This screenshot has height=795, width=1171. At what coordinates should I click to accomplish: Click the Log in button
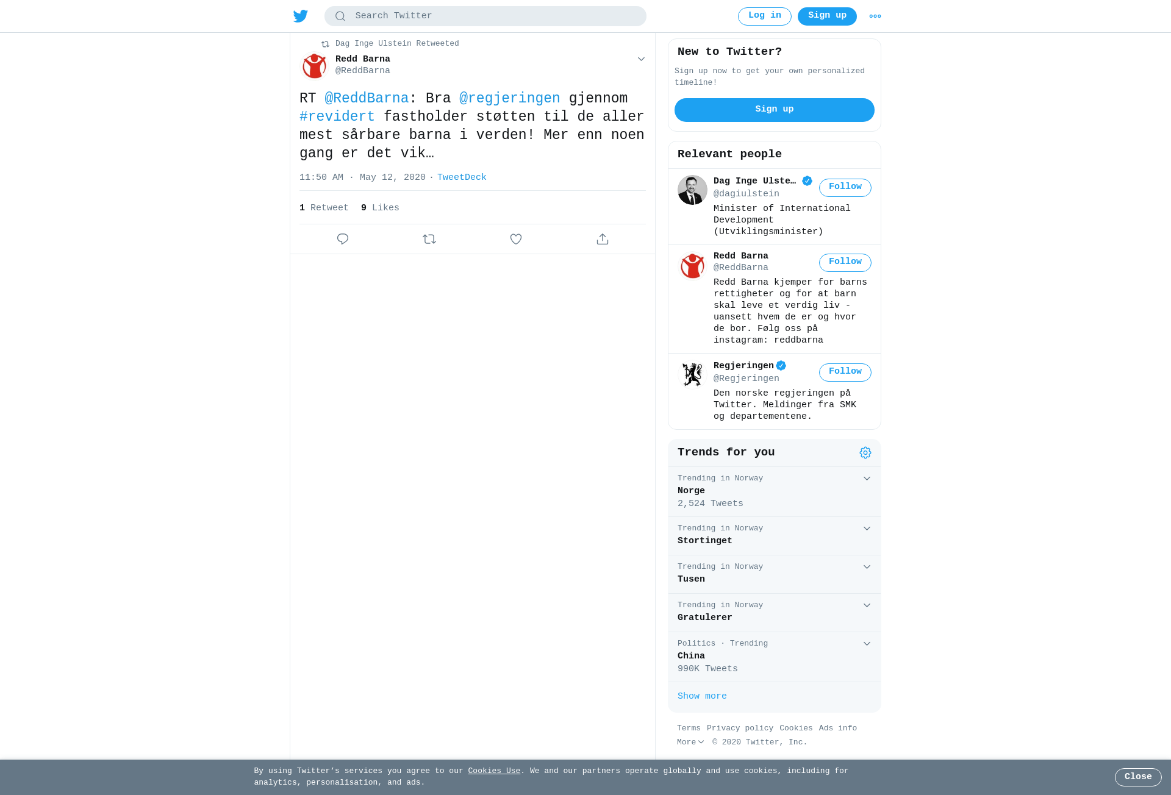point(765,16)
